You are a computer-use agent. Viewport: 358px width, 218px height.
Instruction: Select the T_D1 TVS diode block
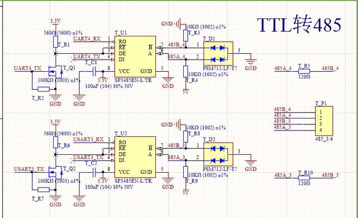(x=218, y=54)
